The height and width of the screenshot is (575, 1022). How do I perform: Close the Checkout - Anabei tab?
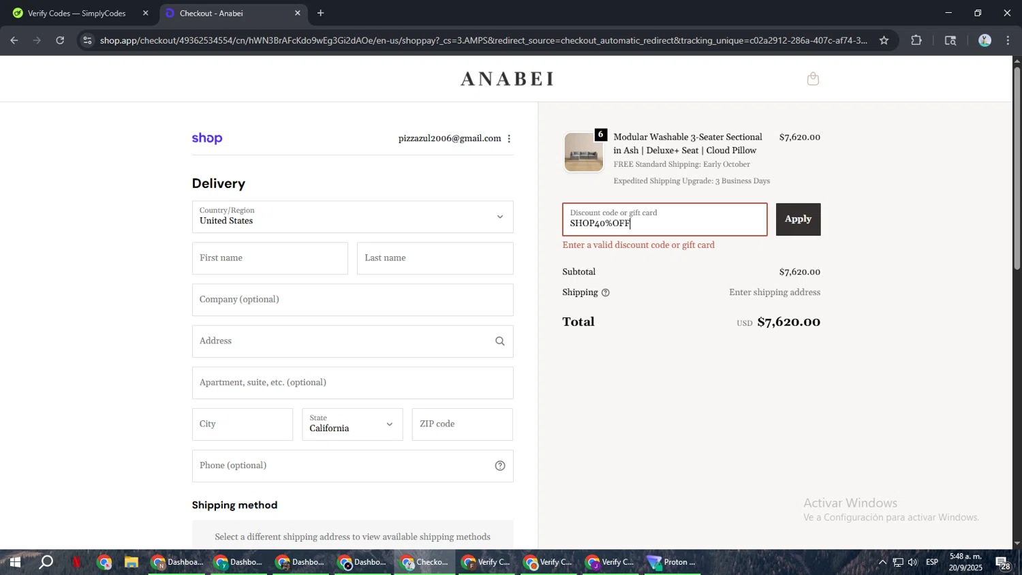(x=297, y=13)
